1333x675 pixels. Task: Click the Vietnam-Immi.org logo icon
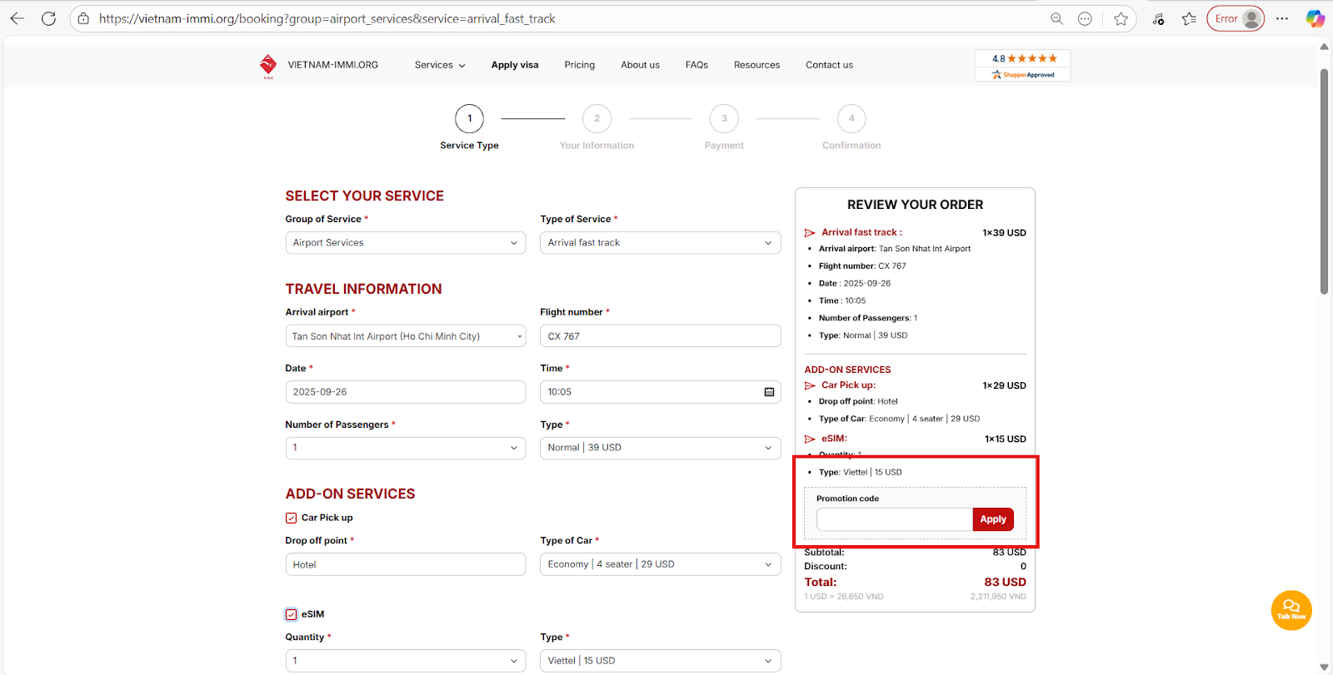[267, 65]
